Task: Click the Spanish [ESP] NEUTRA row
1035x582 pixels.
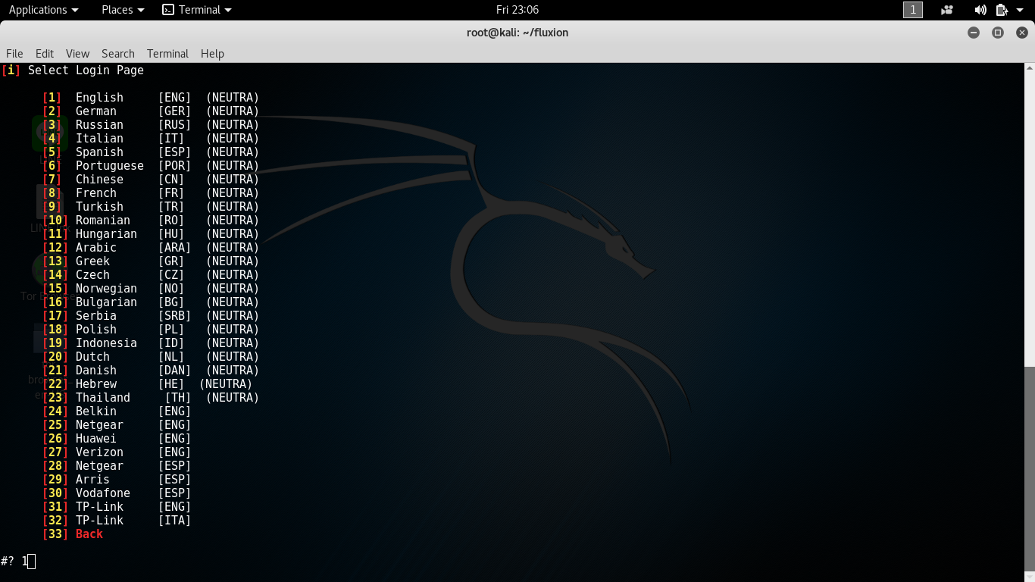Action: tap(151, 152)
